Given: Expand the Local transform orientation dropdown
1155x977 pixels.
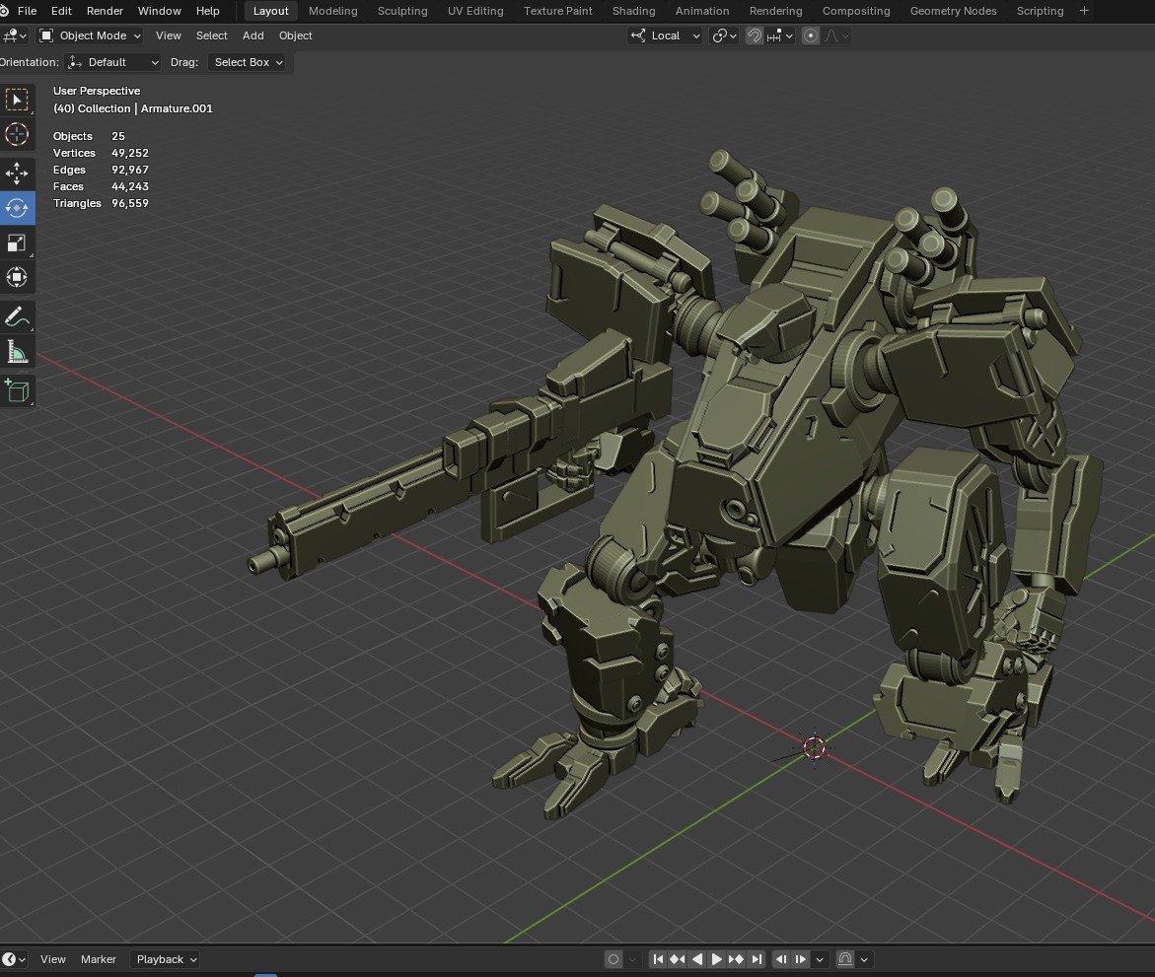Looking at the screenshot, I should (666, 35).
